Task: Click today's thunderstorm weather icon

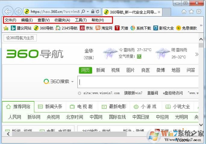Action: tap(110, 53)
